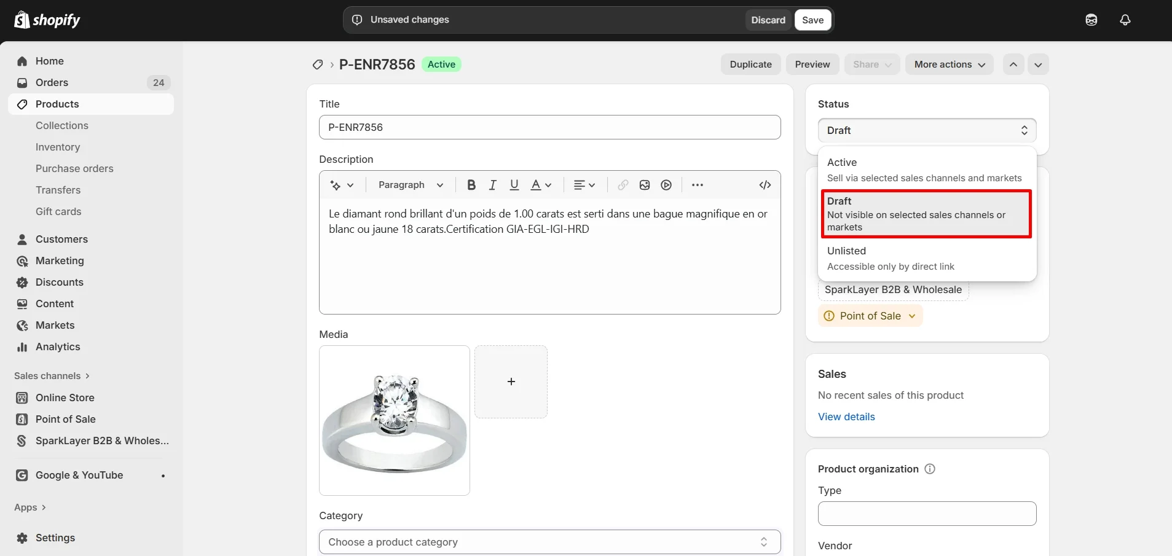
Task: Apply bold formatting in description editor
Action: [x=471, y=184]
